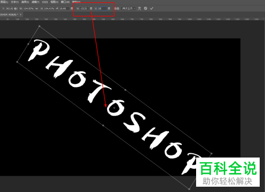The image size is (265, 192).
Task: Click the vertical skew V input field
Action: click(x=102, y=8)
